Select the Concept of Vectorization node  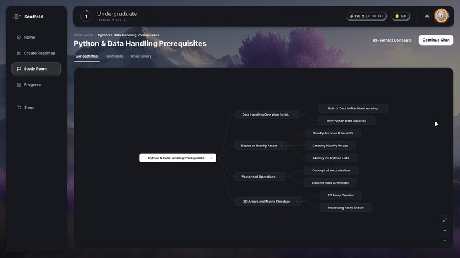point(331,170)
